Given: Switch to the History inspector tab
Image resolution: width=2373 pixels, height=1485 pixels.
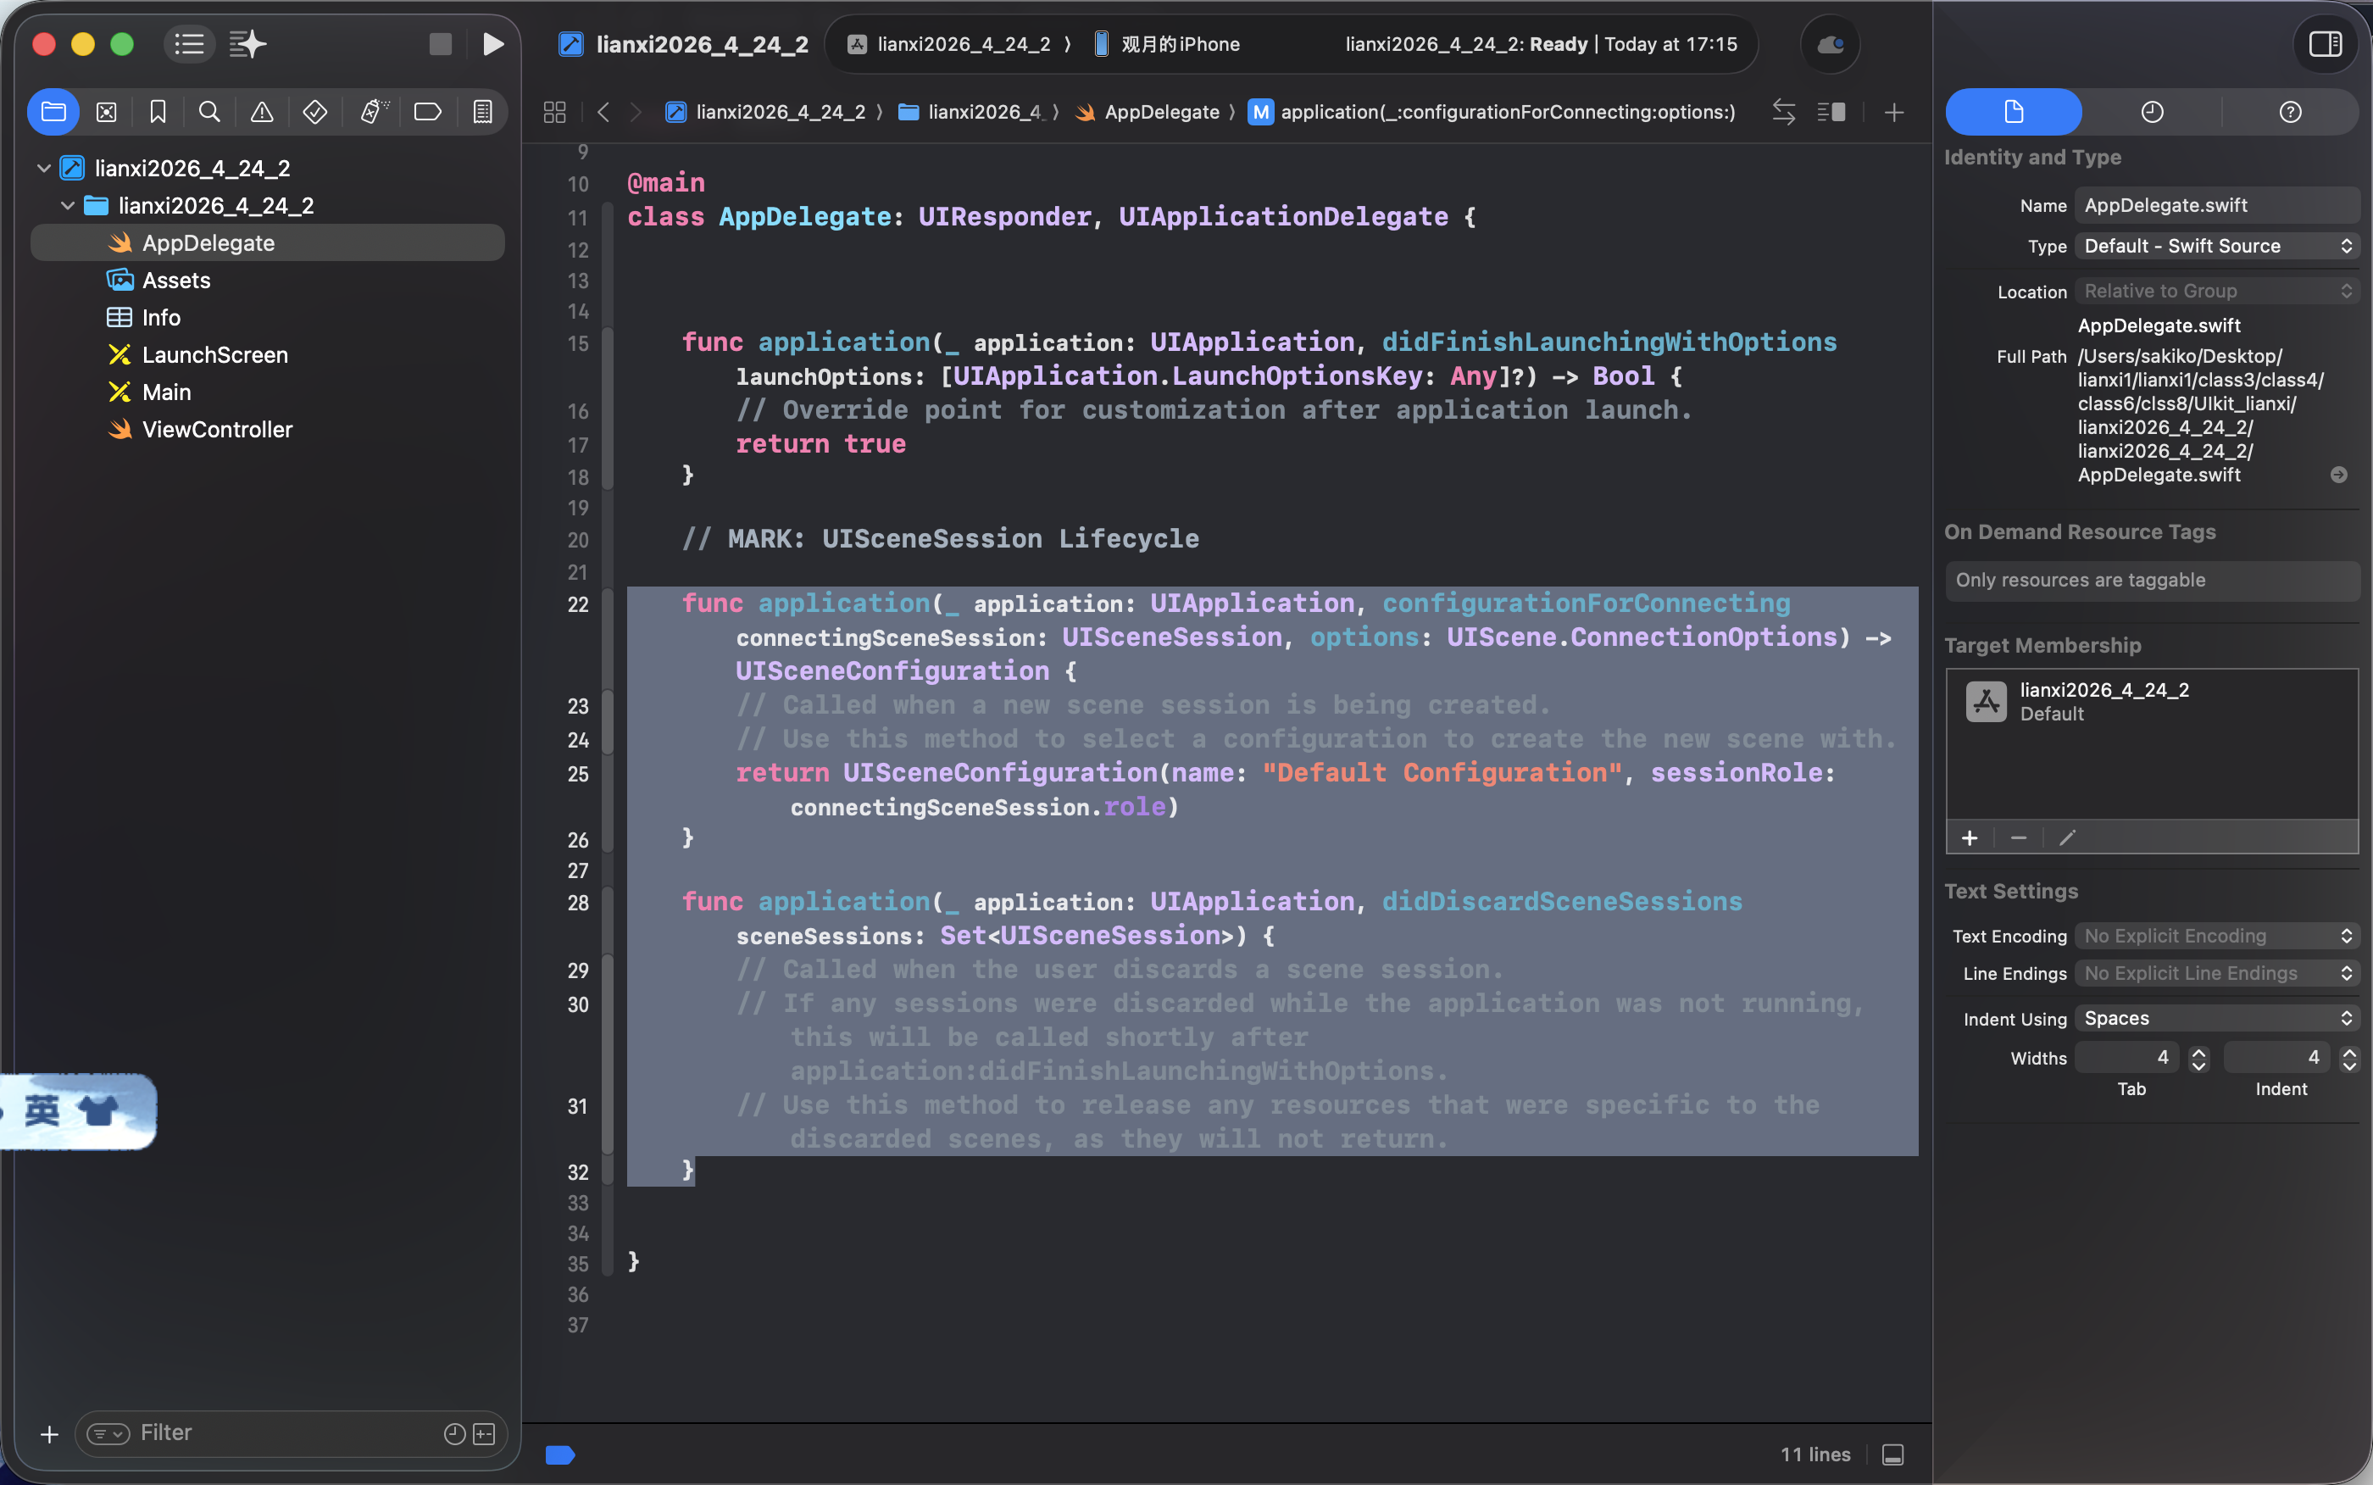Looking at the screenshot, I should tap(2151, 112).
